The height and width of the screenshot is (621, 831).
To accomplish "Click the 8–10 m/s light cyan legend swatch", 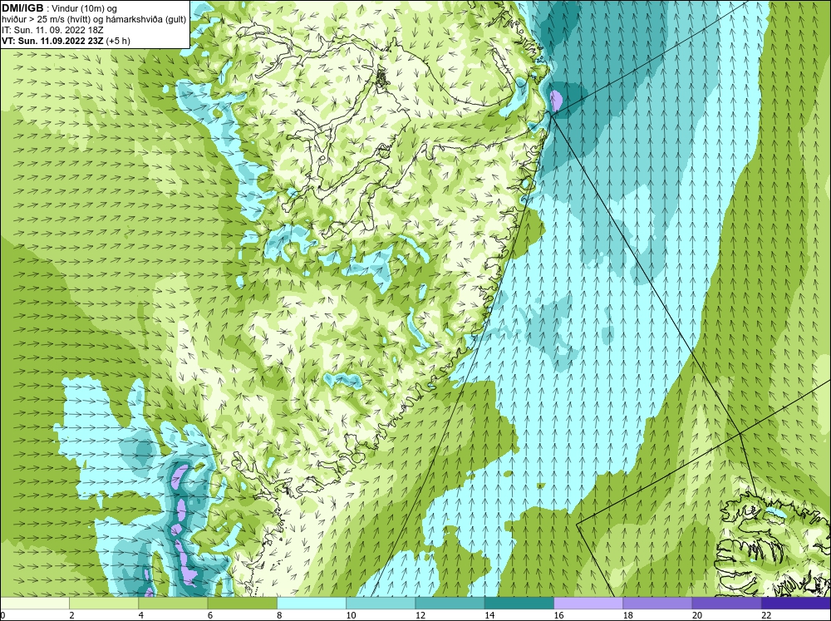I will click(312, 604).
